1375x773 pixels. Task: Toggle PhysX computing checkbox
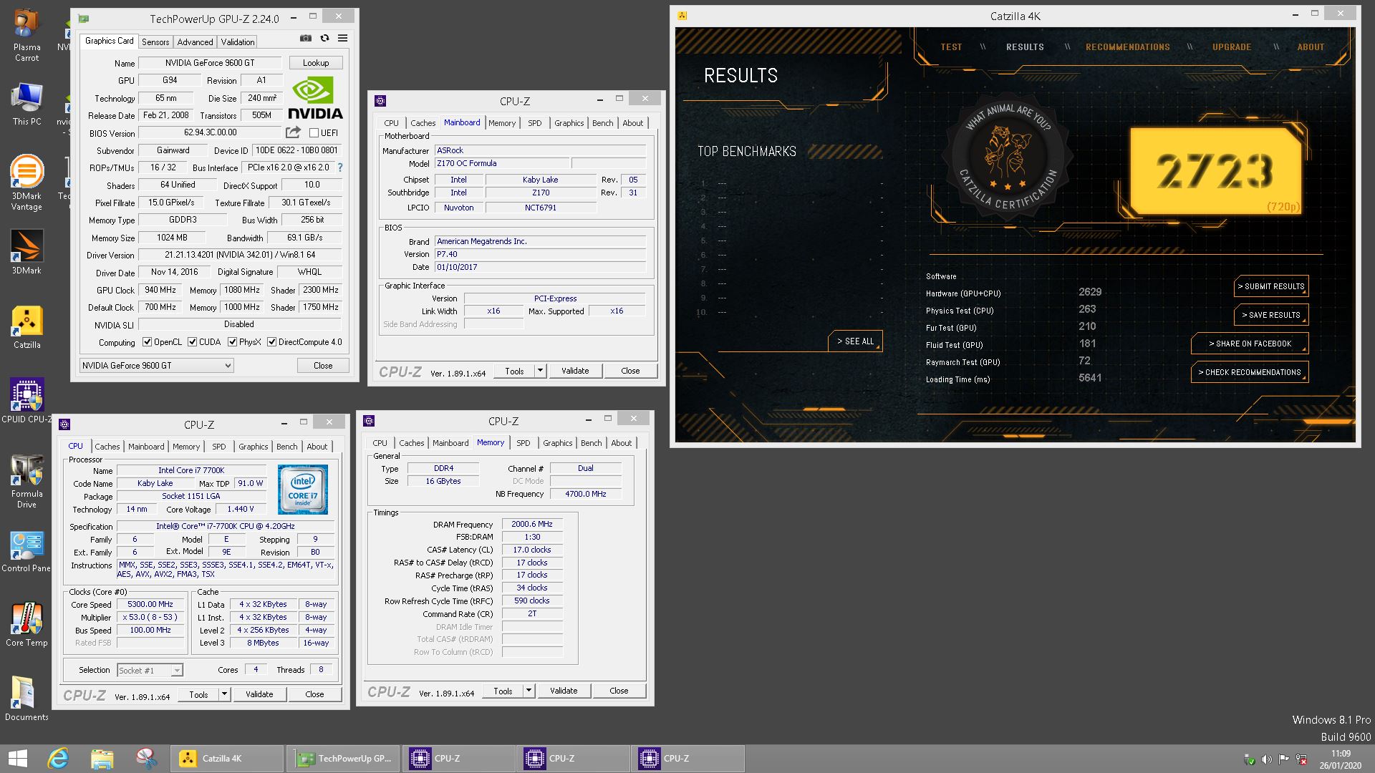coord(232,342)
